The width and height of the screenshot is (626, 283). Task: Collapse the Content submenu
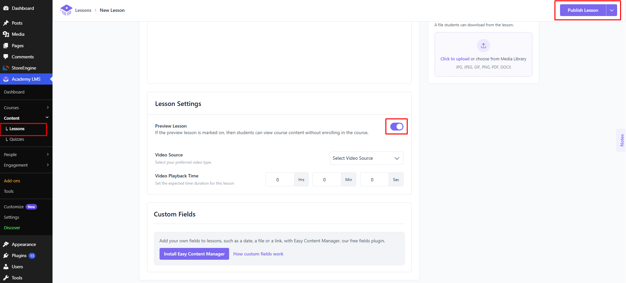click(47, 117)
